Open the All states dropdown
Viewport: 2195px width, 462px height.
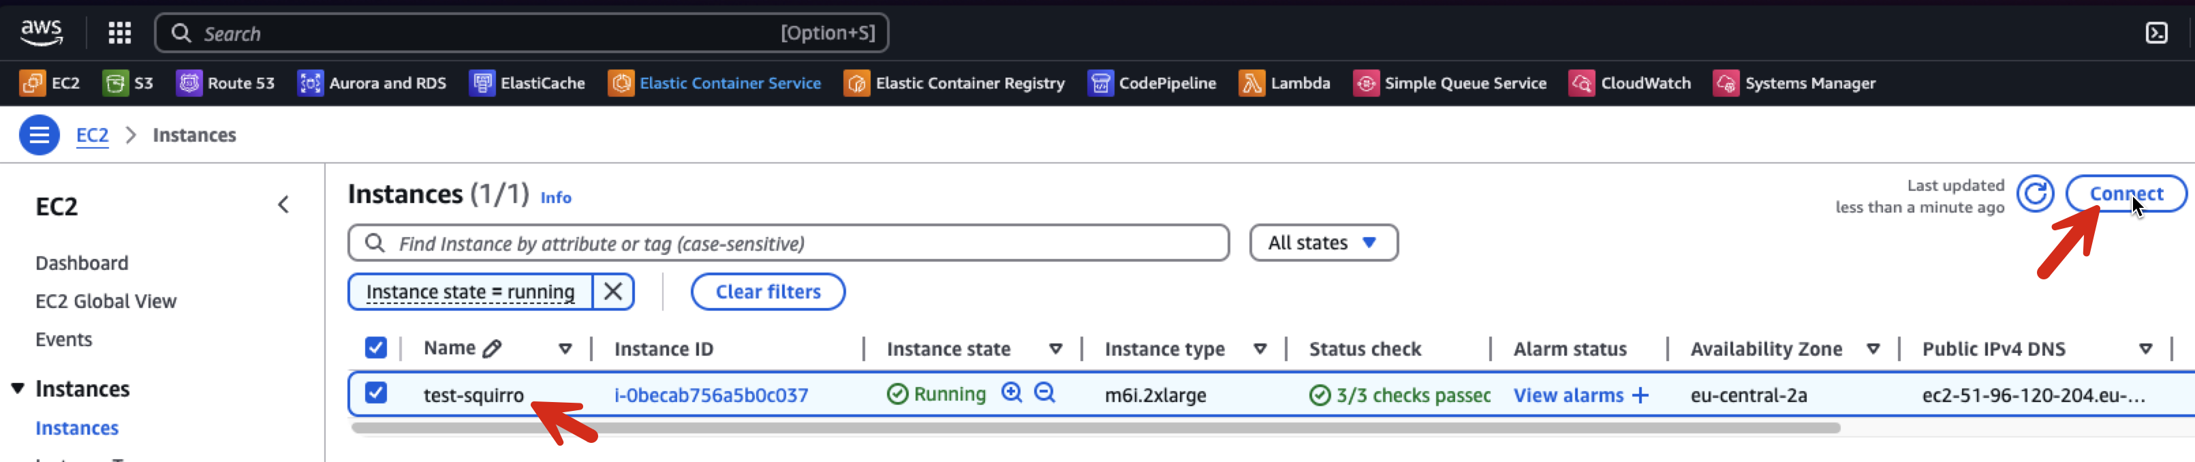(1322, 243)
